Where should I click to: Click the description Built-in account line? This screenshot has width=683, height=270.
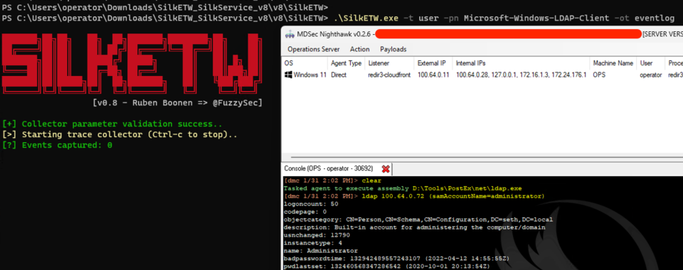(414, 227)
